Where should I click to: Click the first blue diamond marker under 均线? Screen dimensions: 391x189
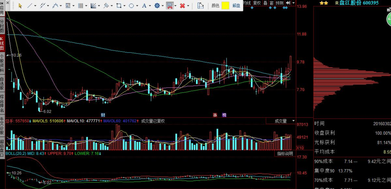coord(252,8)
